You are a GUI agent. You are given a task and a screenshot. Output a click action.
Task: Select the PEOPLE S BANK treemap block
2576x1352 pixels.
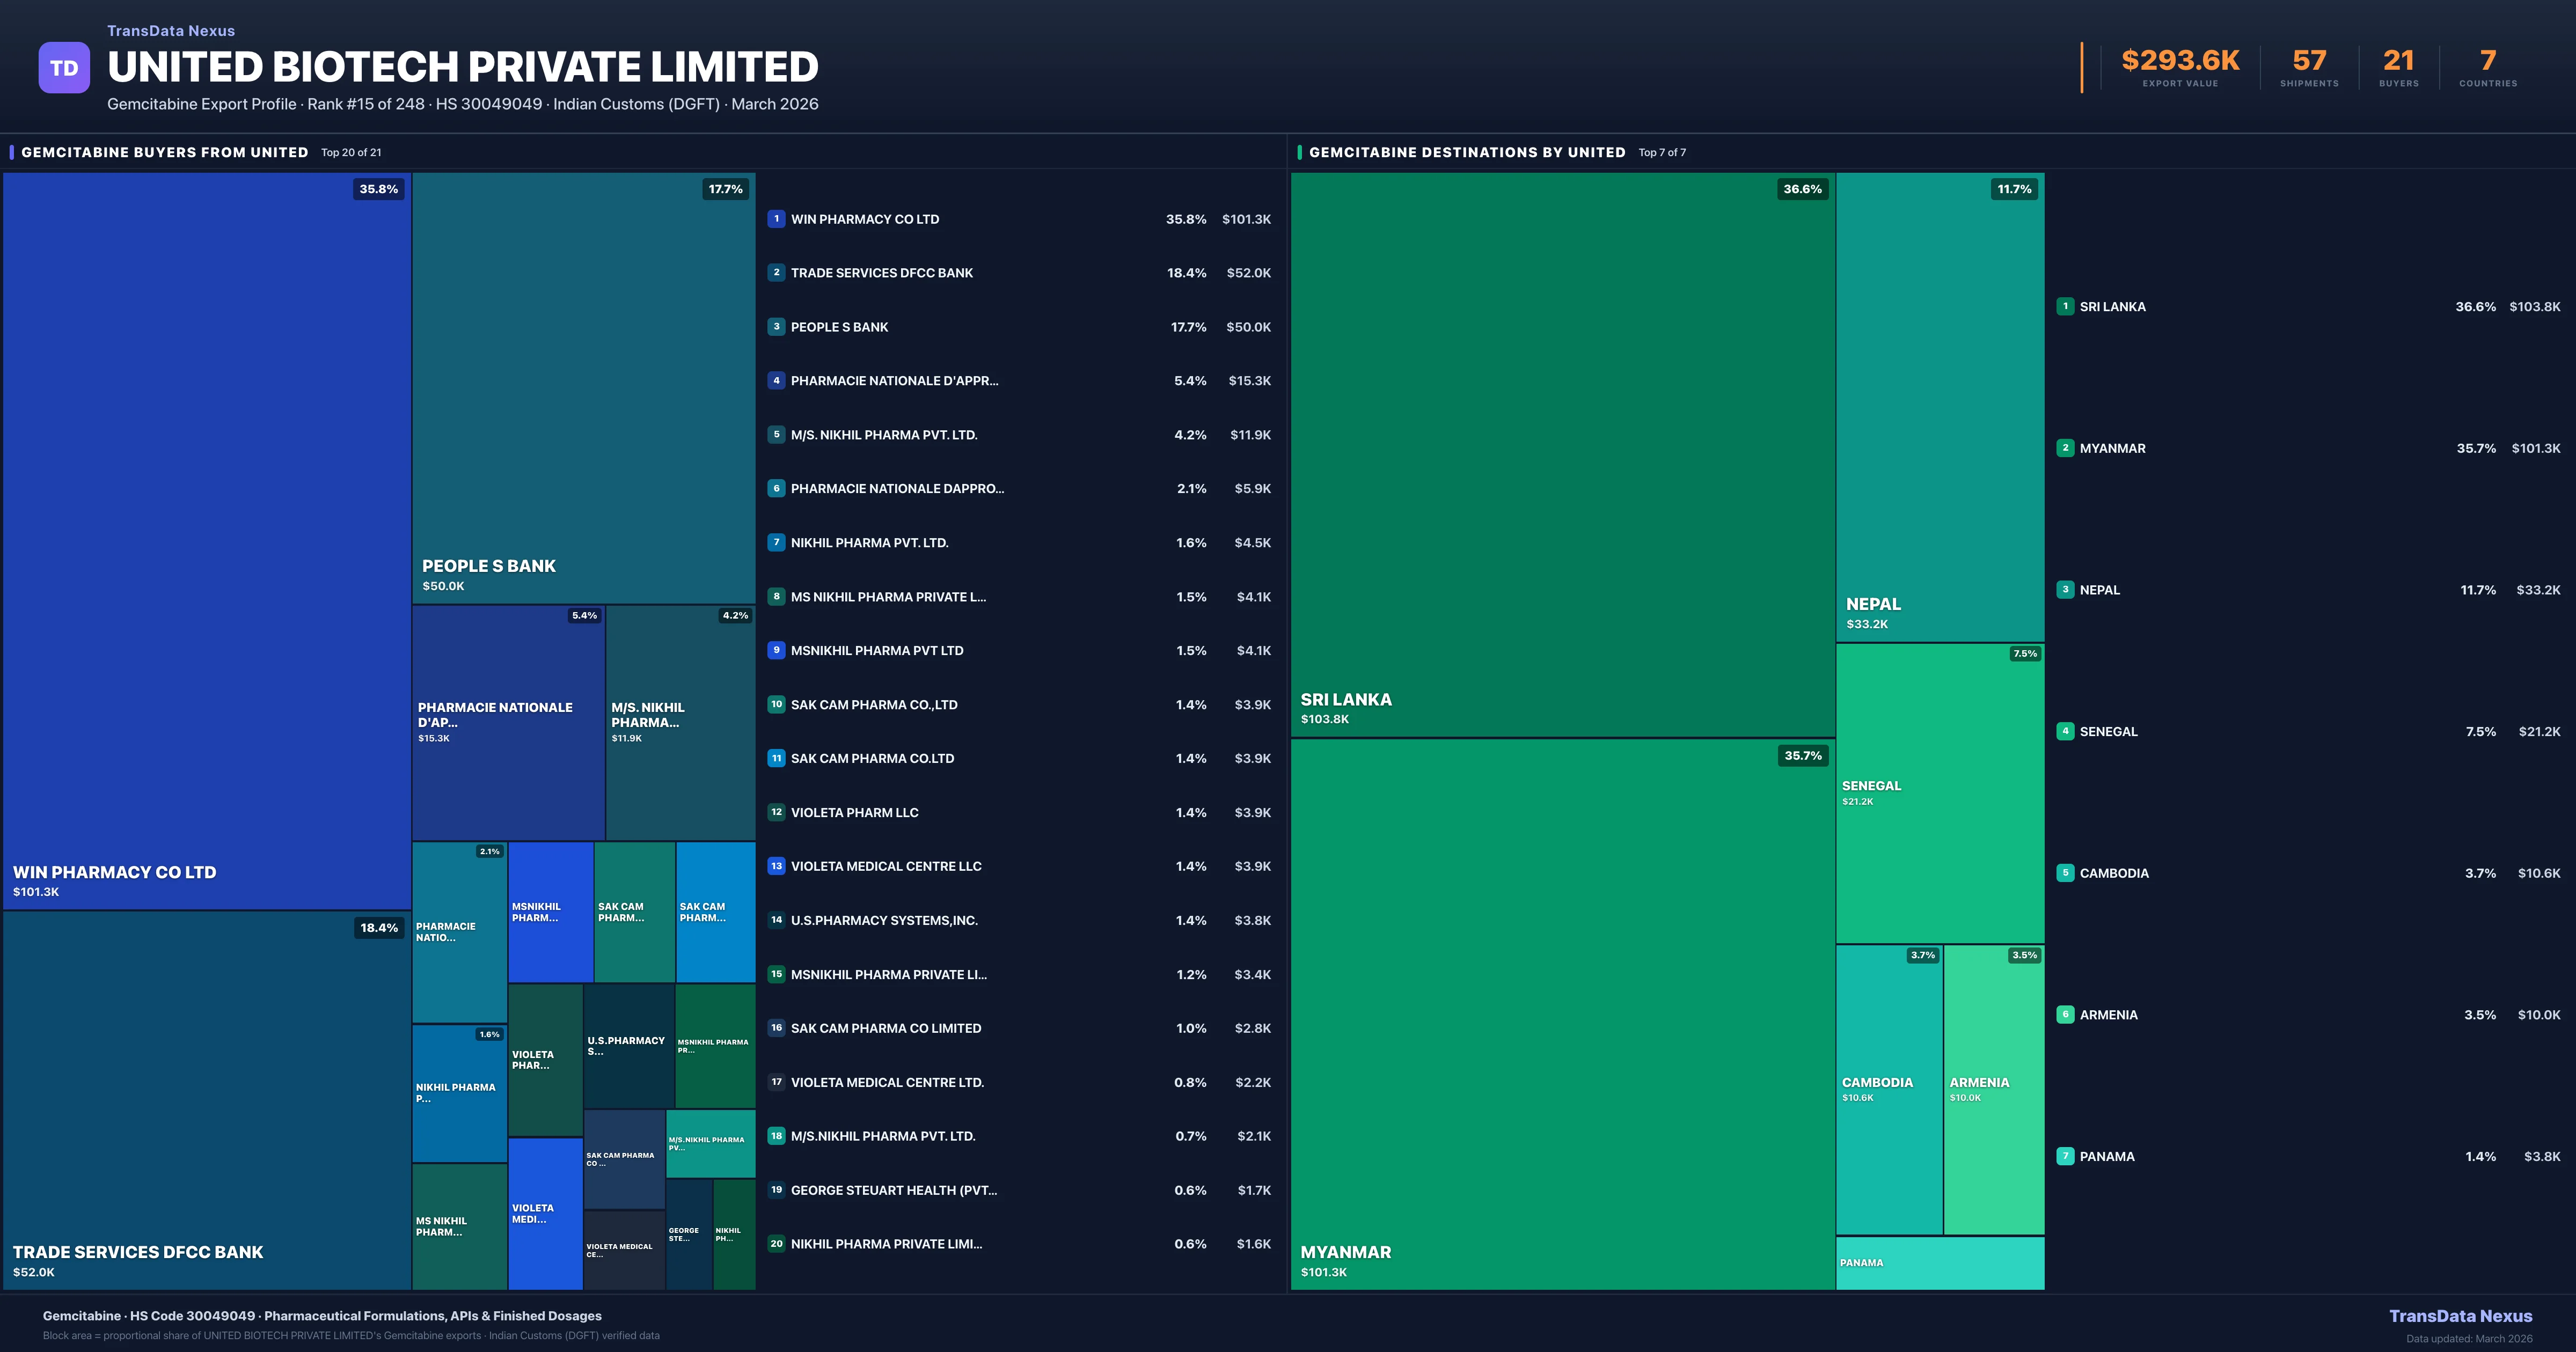[583, 388]
